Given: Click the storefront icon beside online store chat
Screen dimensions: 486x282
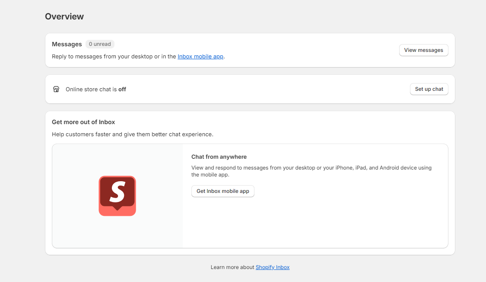Looking at the screenshot, I should pyautogui.click(x=56, y=89).
